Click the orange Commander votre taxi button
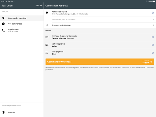Viewport: 156px width, 117px height. click(100, 62)
